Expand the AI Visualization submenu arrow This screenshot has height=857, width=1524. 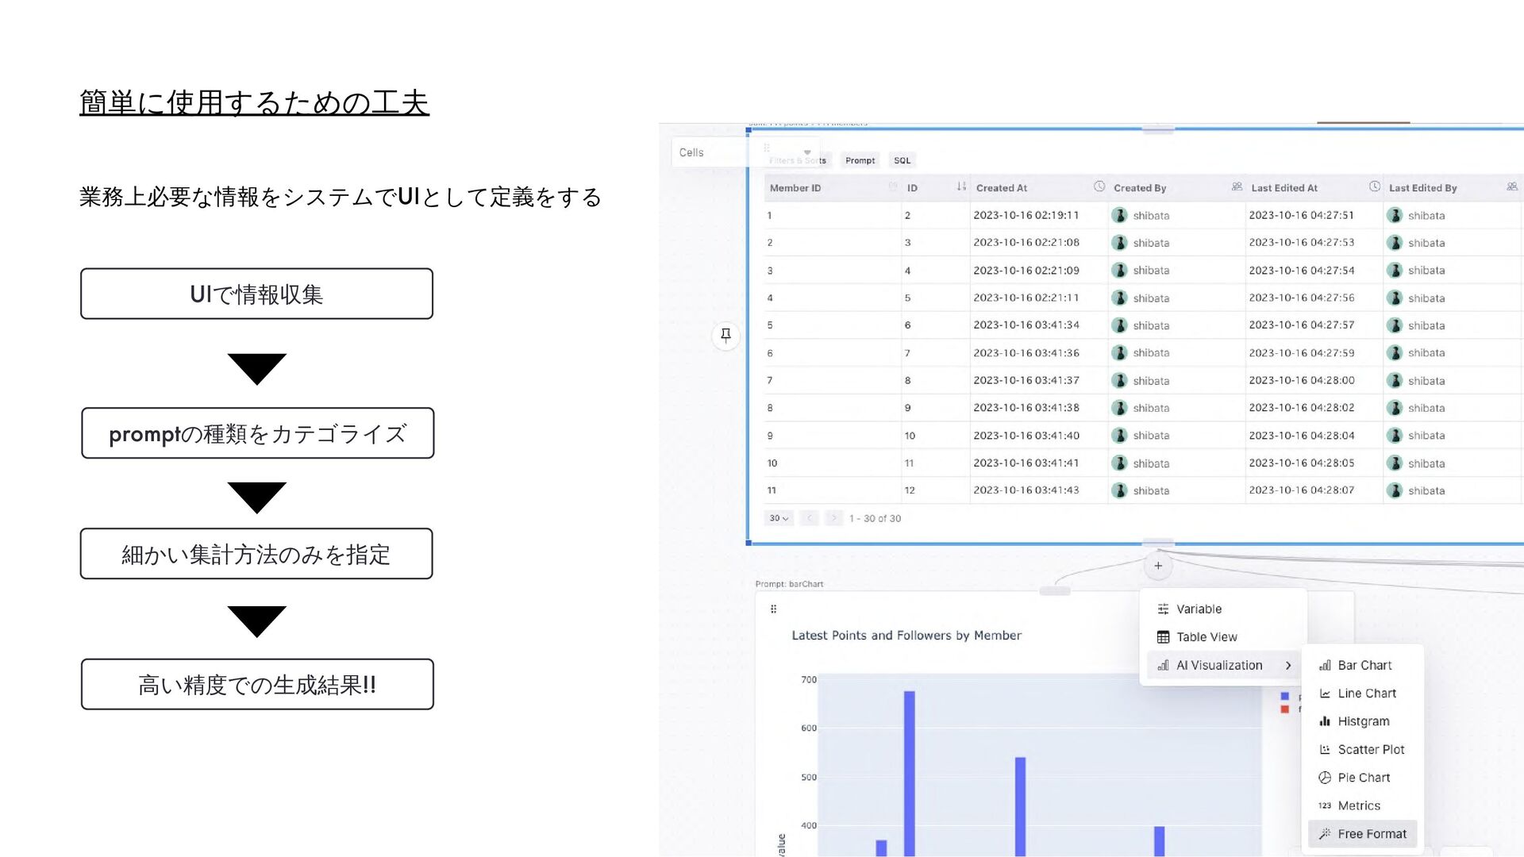[1288, 666]
